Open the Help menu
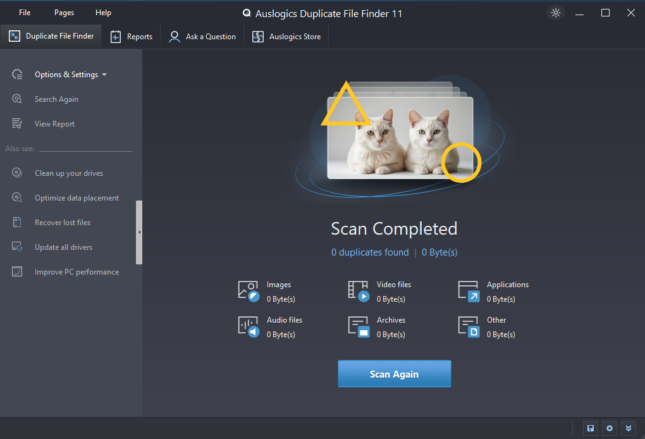 pos(103,13)
